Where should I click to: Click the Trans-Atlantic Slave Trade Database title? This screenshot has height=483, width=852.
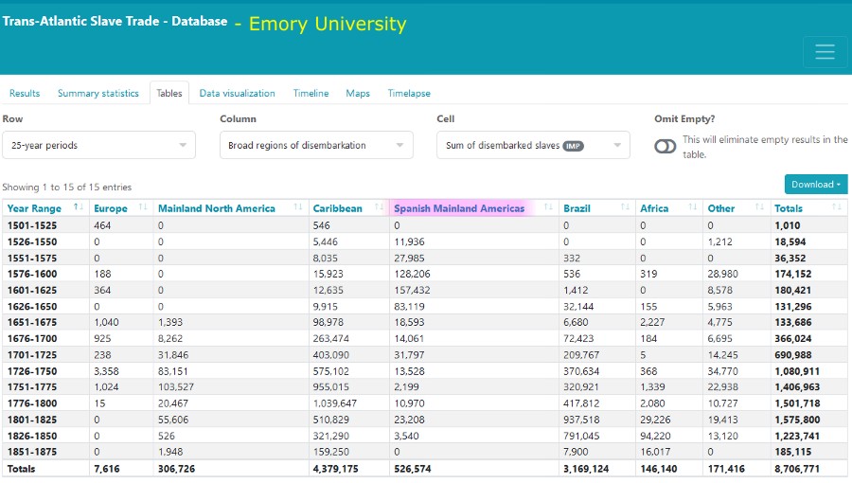pos(115,21)
